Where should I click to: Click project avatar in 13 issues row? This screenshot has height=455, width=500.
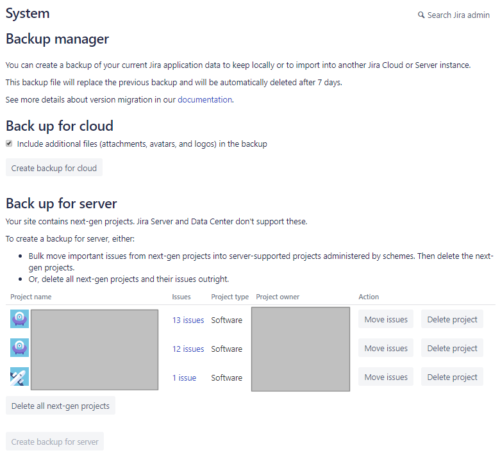(x=19, y=319)
